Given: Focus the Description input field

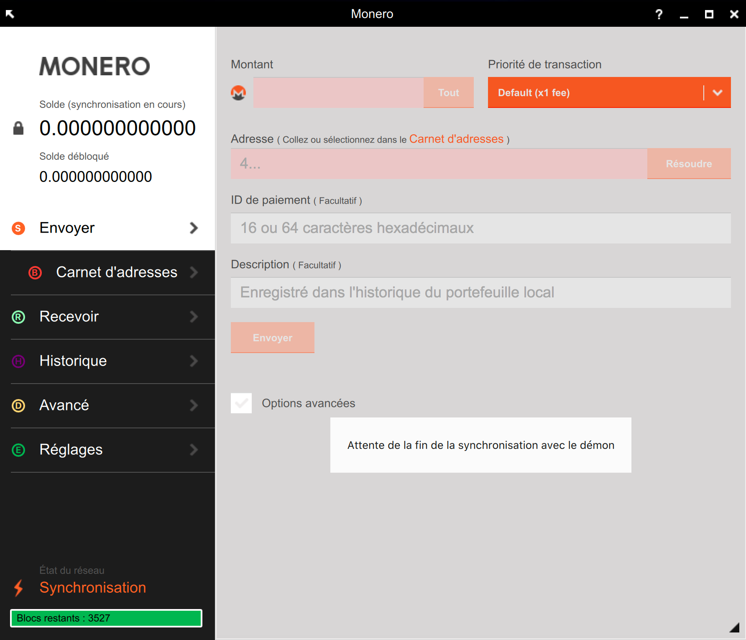Looking at the screenshot, I should pos(481,292).
